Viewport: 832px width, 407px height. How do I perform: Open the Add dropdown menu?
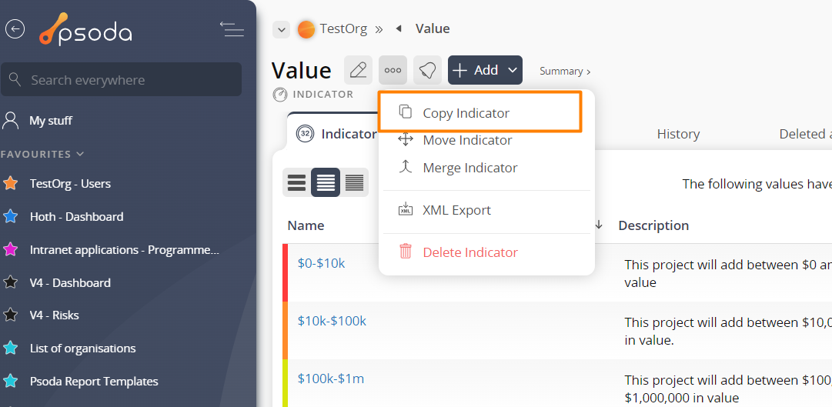pyautogui.click(x=485, y=70)
